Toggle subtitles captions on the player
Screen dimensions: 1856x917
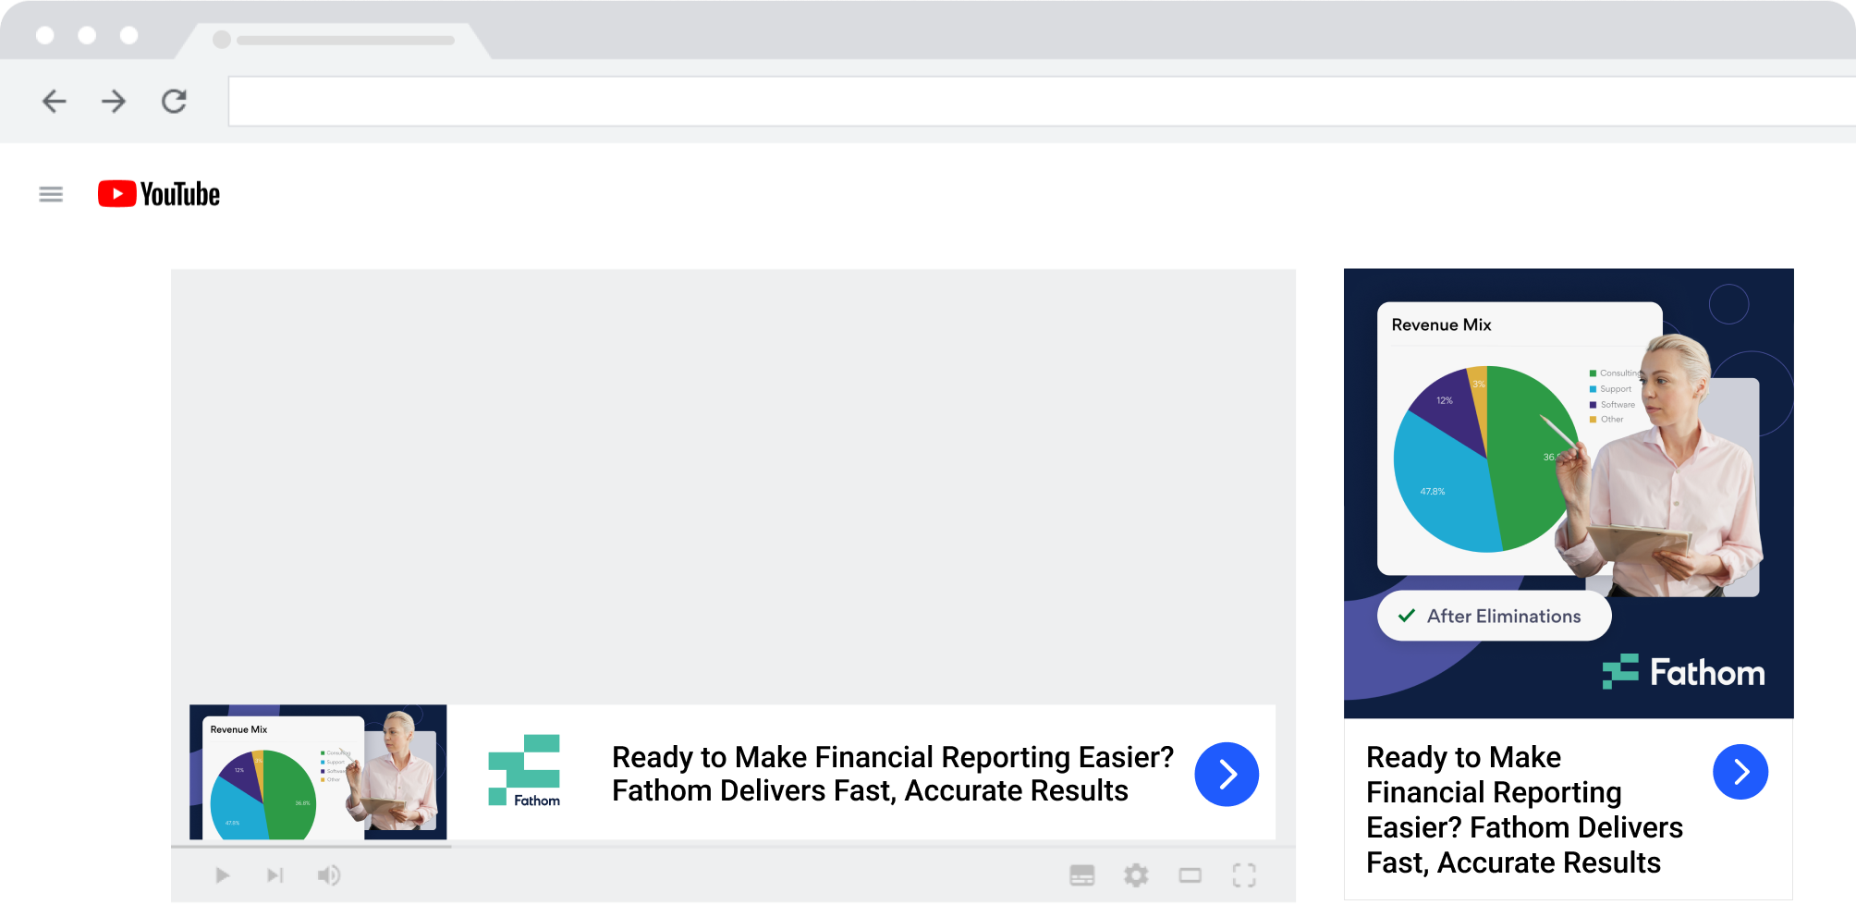point(1081,874)
